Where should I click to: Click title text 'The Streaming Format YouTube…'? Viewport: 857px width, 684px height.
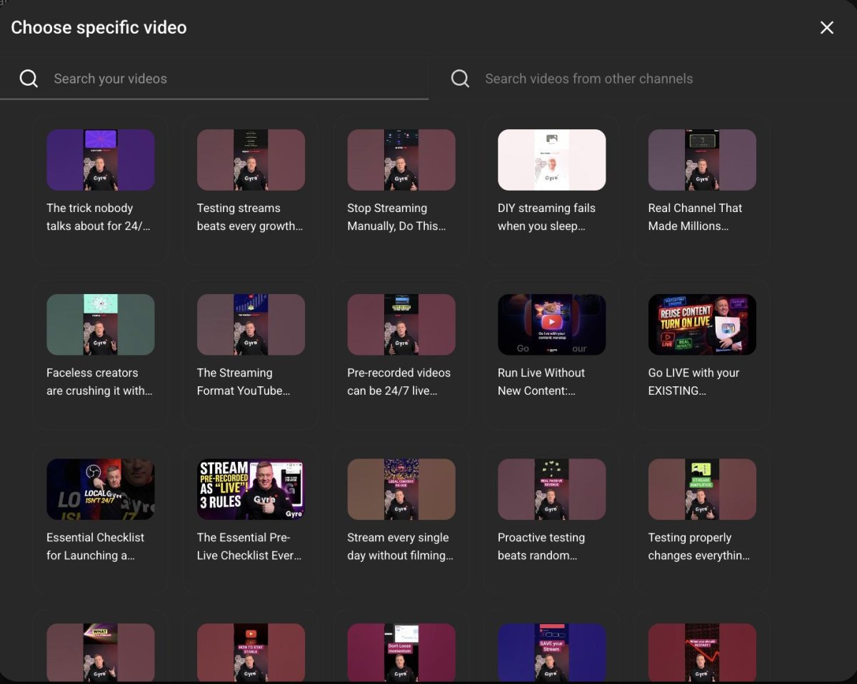244,382
